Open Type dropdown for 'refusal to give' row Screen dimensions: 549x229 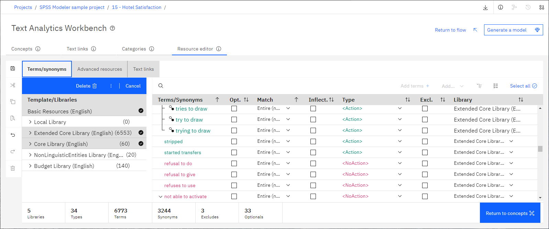tap(400, 174)
